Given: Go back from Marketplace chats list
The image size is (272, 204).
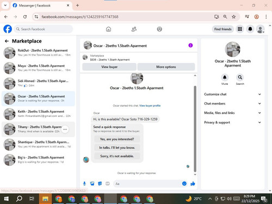Looking at the screenshot, I should (x=7, y=41).
